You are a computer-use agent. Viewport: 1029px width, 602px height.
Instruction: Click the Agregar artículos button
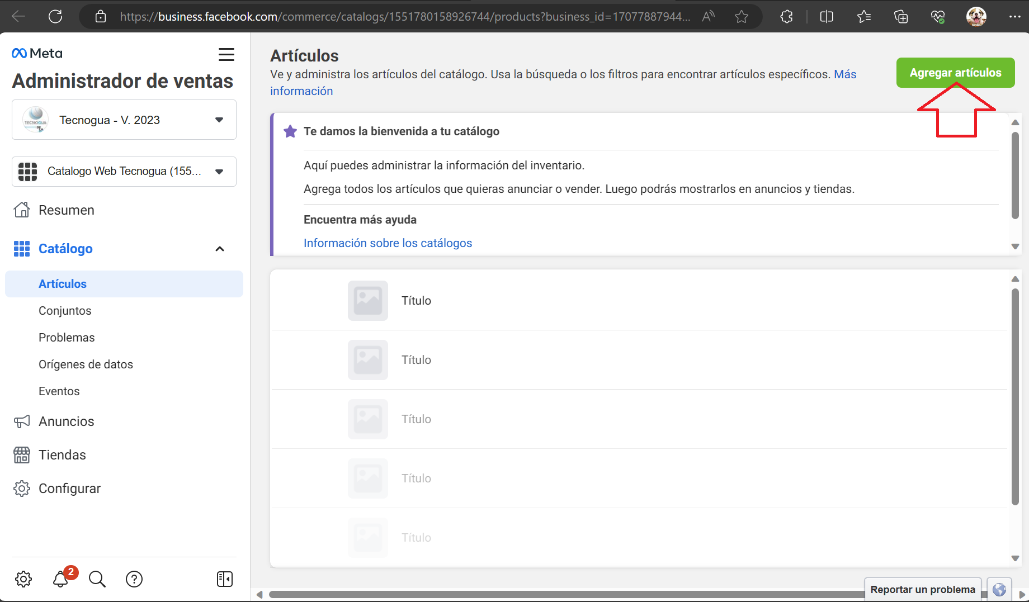(x=955, y=73)
